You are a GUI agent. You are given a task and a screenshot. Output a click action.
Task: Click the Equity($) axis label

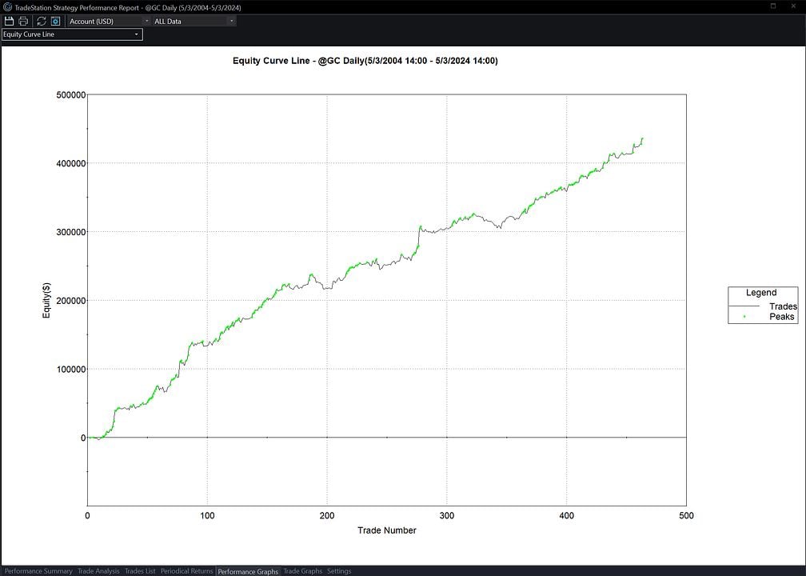click(46, 300)
